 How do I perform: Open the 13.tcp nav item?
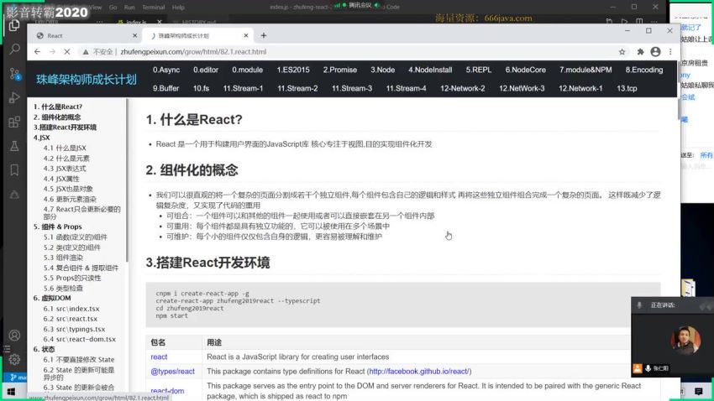[x=627, y=88]
